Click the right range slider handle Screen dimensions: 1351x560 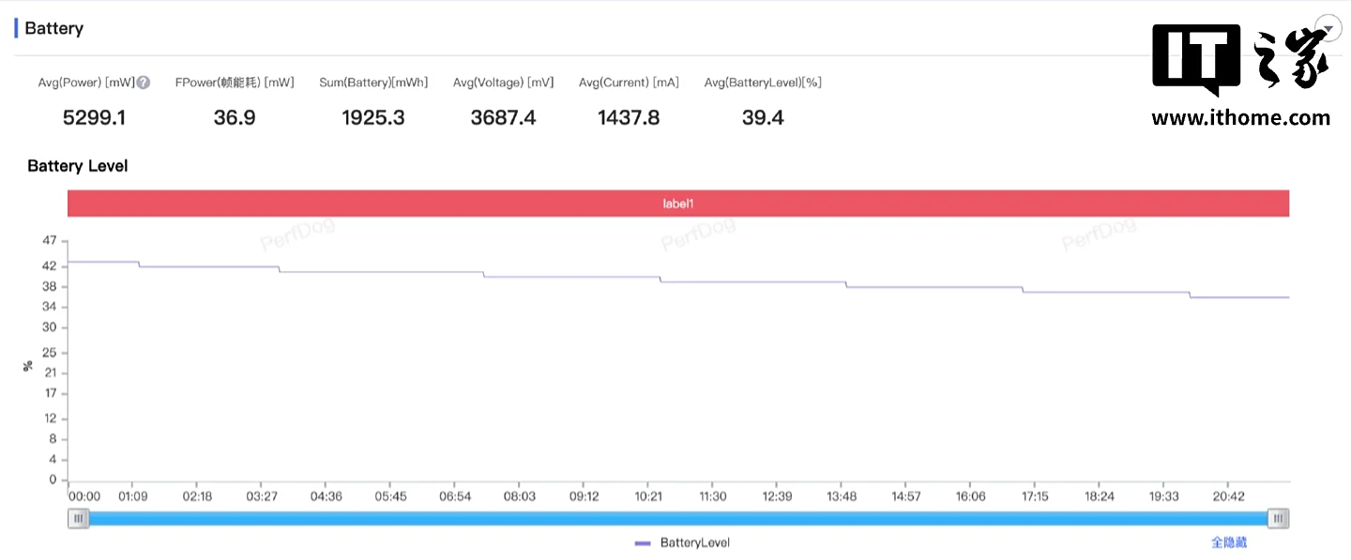1278,519
